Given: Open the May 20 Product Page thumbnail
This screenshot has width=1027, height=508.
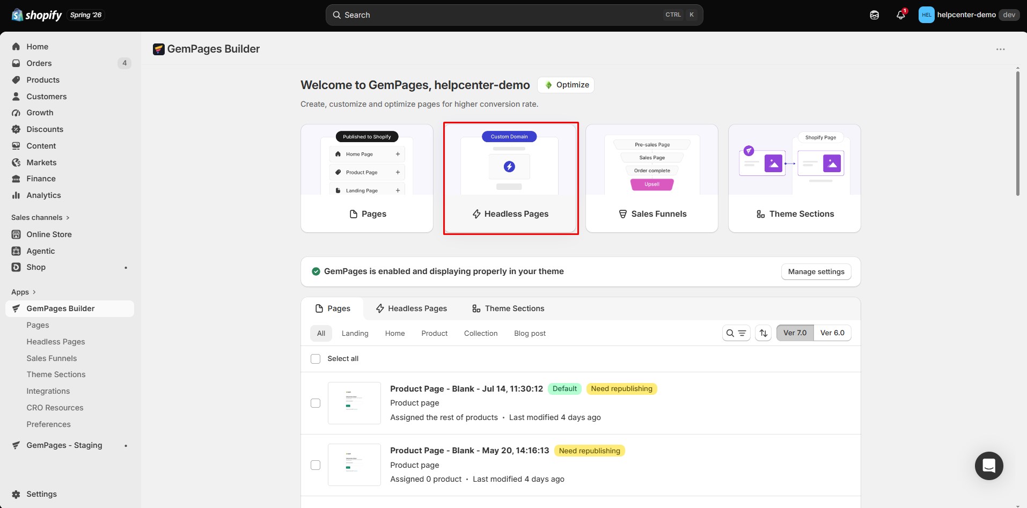Looking at the screenshot, I should tap(354, 465).
